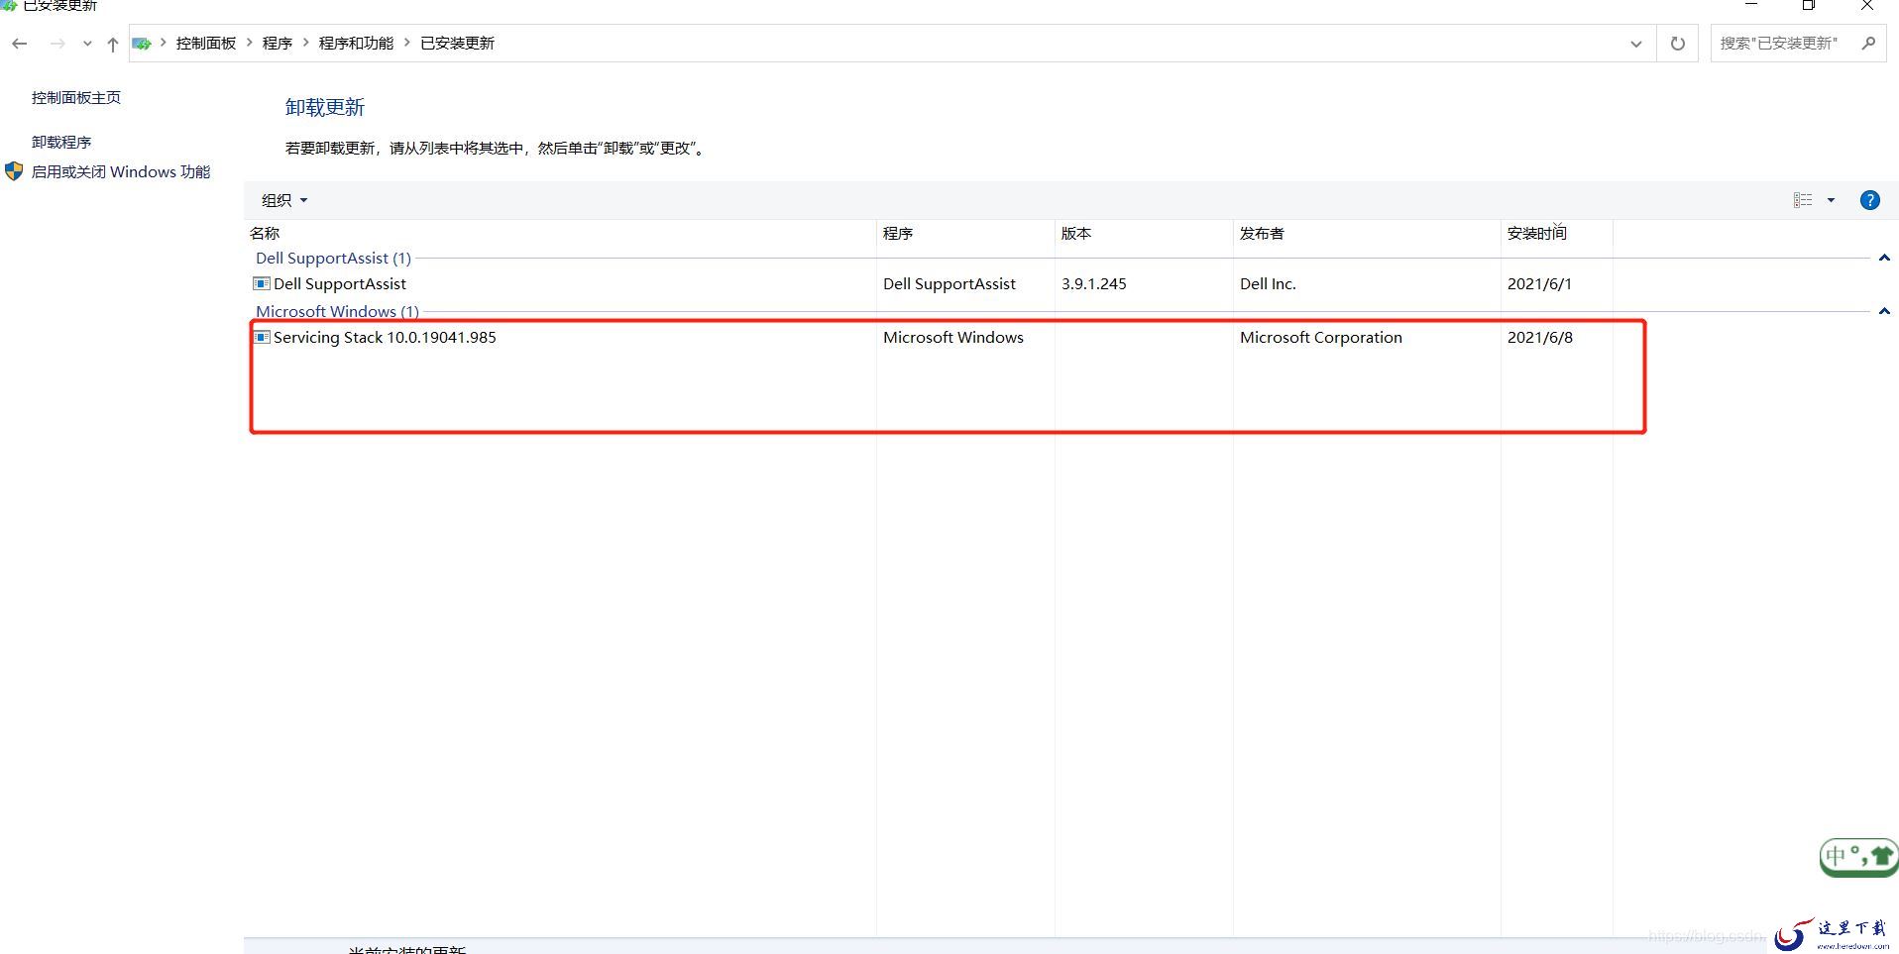Open 启用或关闭 Windows 功能 link
The image size is (1899, 954).
pyautogui.click(x=121, y=171)
